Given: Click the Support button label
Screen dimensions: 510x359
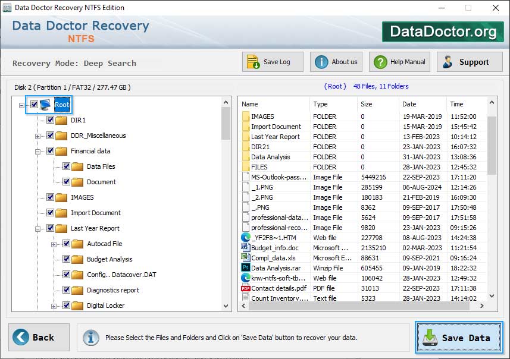Looking at the screenshot, I should pyautogui.click(x=474, y=62).
